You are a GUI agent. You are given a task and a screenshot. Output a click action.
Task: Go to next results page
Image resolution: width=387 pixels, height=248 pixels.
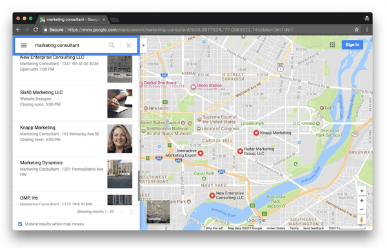(x=132, y=212)
